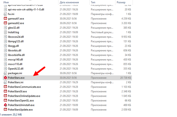
Task: Select file name gameutil1.exe
Action: point(16,19)
